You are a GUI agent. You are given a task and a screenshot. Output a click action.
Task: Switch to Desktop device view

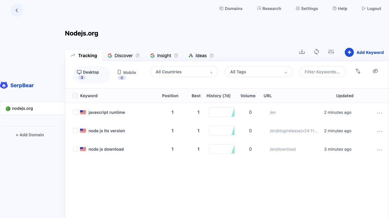tap(91, 75)
